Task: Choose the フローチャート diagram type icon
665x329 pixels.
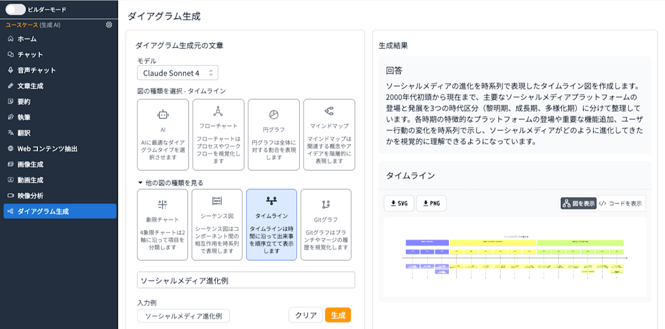Action: [218, 111]
